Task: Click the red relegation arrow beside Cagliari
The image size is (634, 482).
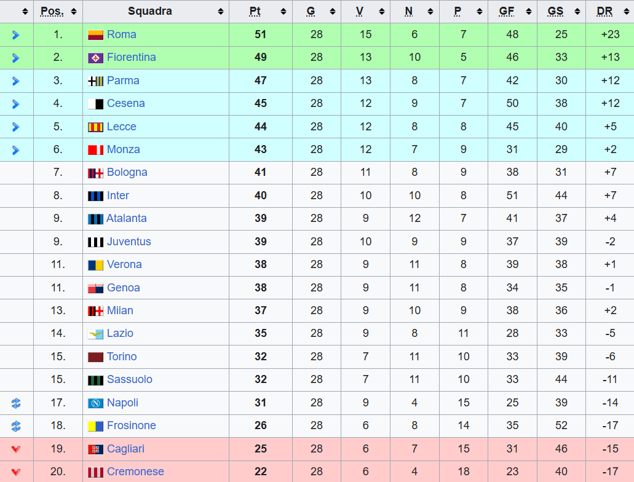Action: tap(16, 449)
